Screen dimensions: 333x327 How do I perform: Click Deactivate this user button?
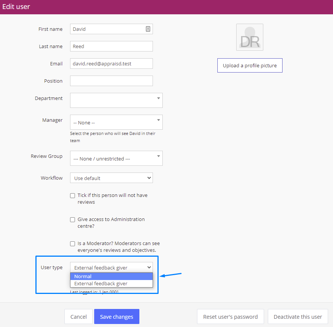click(298, 316)
